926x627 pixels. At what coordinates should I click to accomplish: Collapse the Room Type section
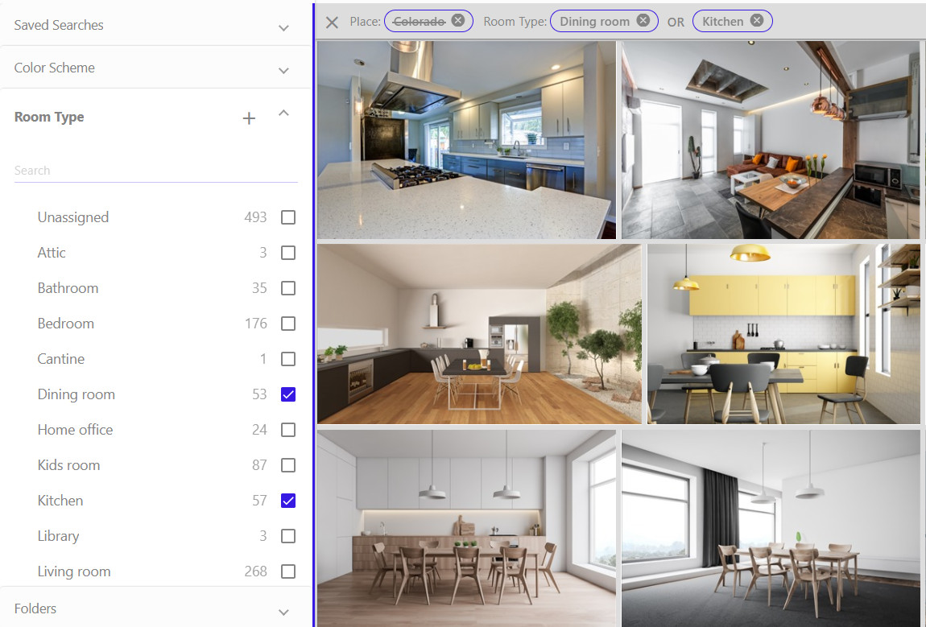(x=283, y=114)
